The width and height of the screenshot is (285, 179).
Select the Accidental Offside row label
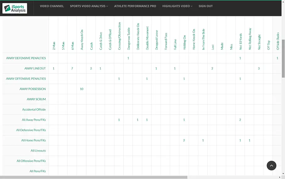pyautogui.click(x=34, y=110)
